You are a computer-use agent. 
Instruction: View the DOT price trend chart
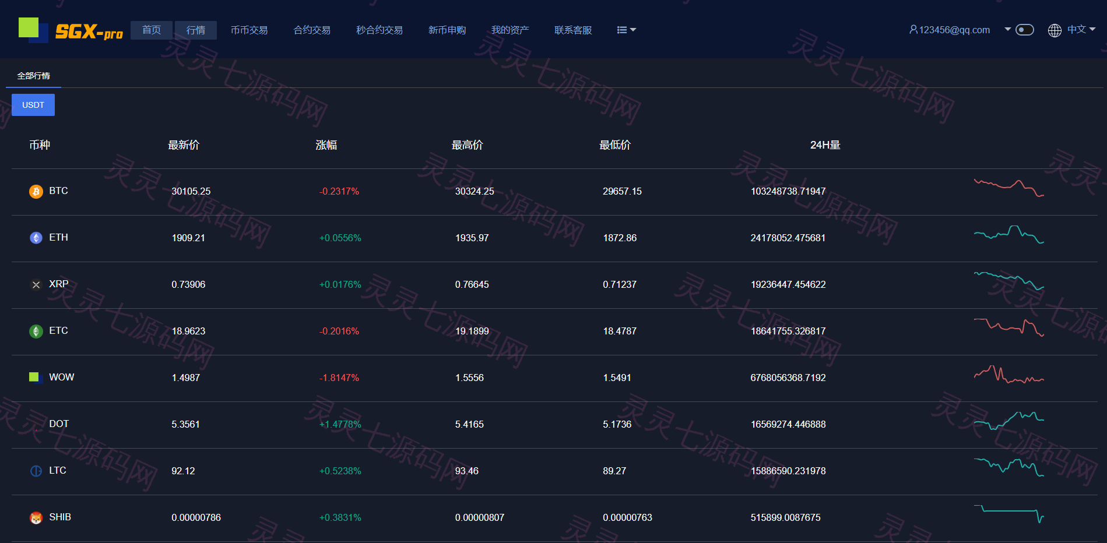coord(1008,421)
